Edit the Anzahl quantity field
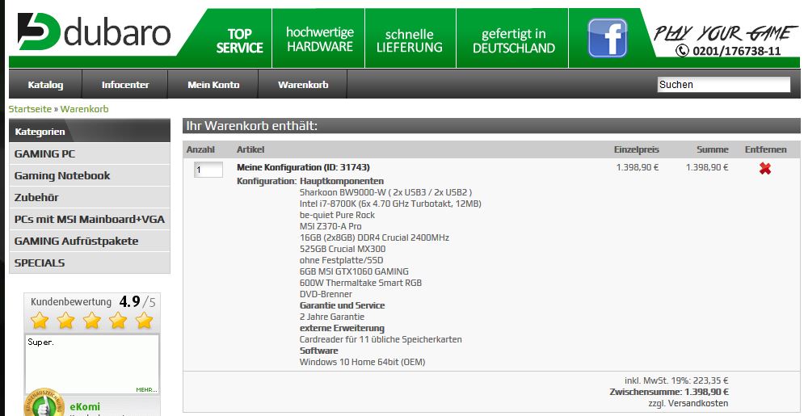The image size is (804, 416). click(208, 170)
